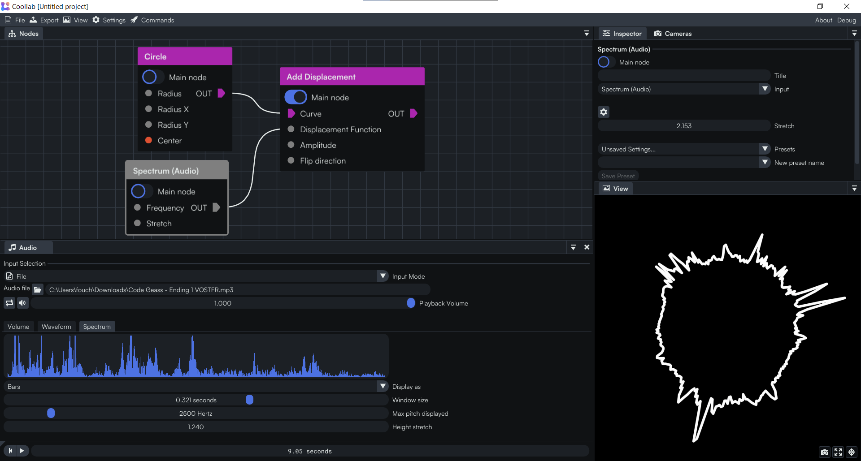Disable Main node toggle on Add Displacement
The image size is (861, 461).
(x=296, y=97)
